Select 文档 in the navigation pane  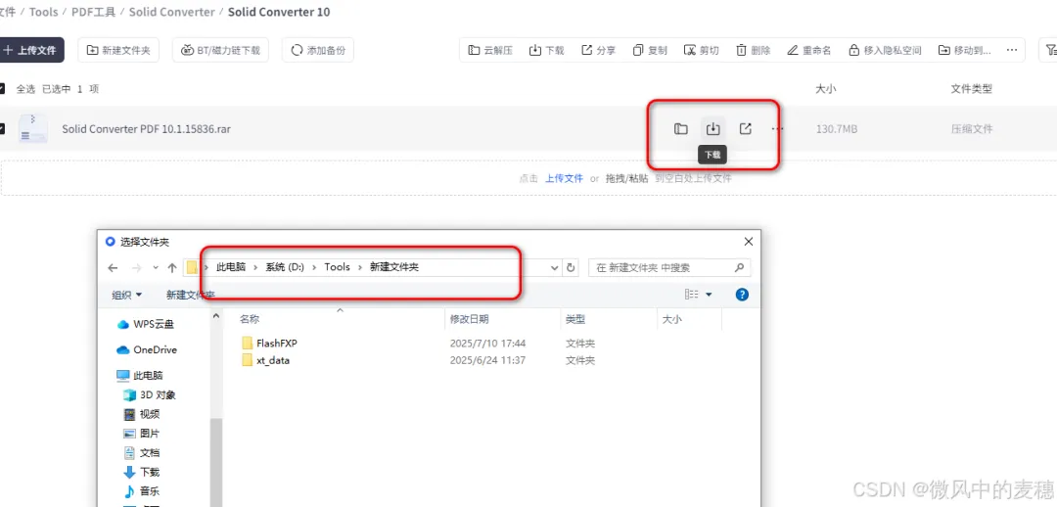click(x=142, y=452)
